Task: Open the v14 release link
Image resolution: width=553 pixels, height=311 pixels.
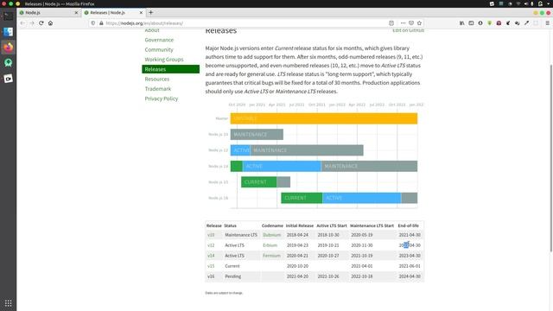Action: 211,256
